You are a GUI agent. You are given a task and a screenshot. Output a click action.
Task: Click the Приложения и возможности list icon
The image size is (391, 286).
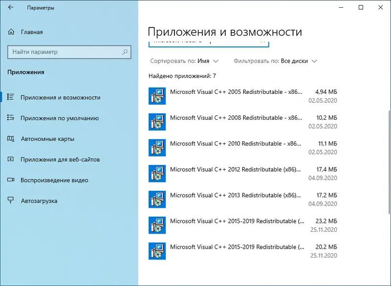point(10,97)
